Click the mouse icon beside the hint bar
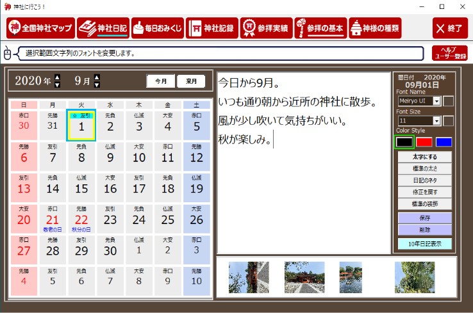This screenshot has width=473, height=313. pos(7,54)
